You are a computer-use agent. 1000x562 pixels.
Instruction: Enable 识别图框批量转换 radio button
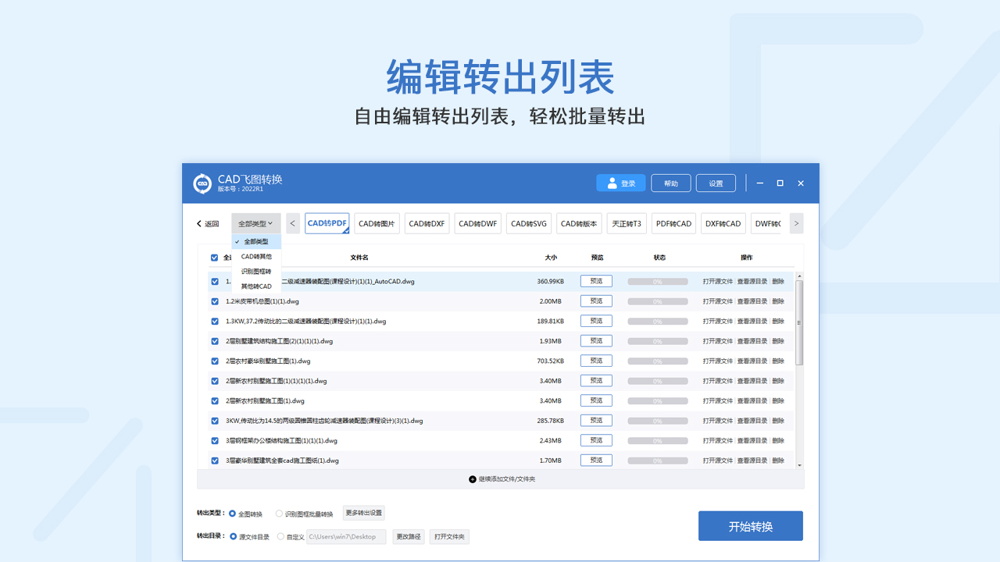(x=278, y=513)
